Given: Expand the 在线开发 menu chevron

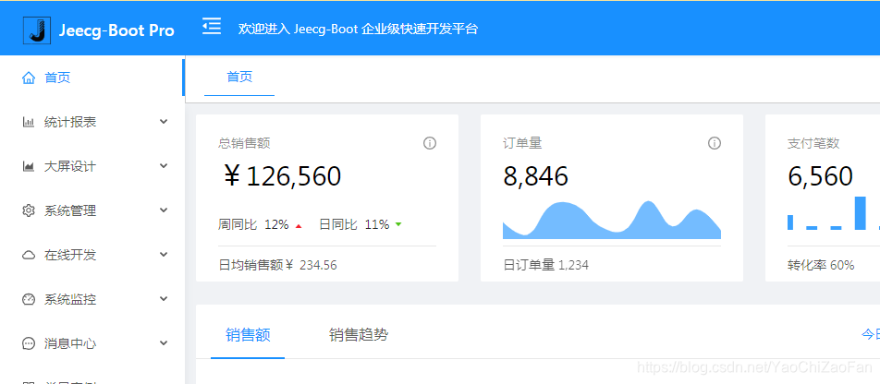Looking at the screenshot, I should [x=164, y=254].
